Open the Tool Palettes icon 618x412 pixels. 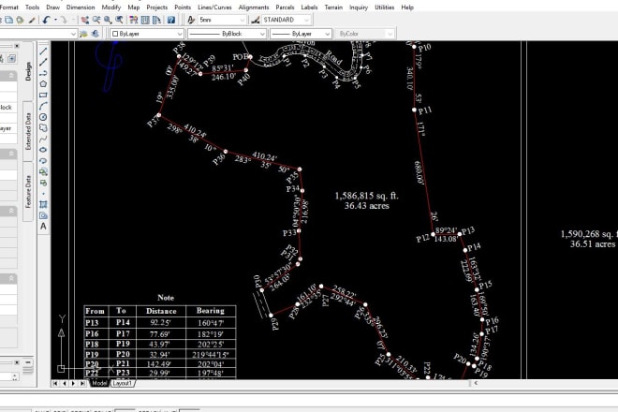(156, 20)
